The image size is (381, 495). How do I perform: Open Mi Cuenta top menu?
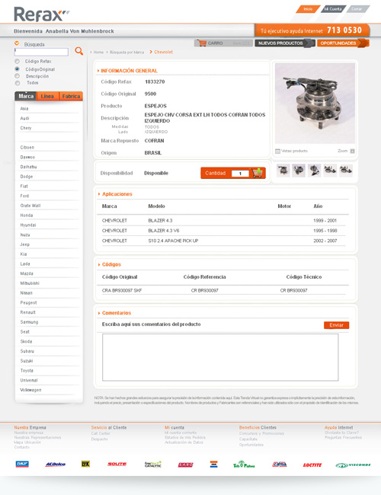tap(333, 9)
